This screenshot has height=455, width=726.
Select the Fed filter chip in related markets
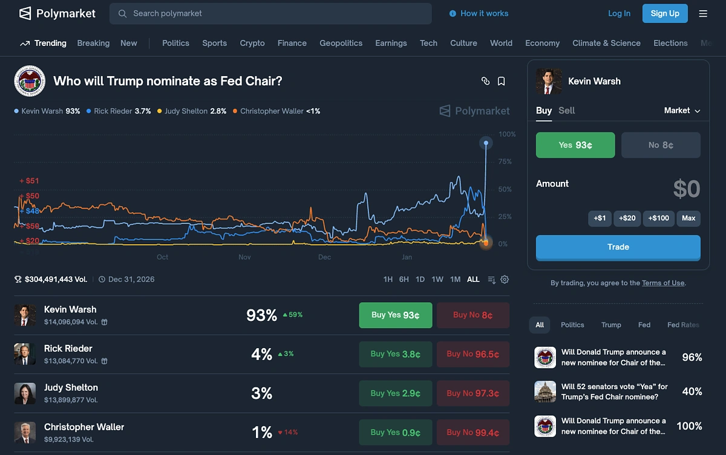[x=644, y=324]
